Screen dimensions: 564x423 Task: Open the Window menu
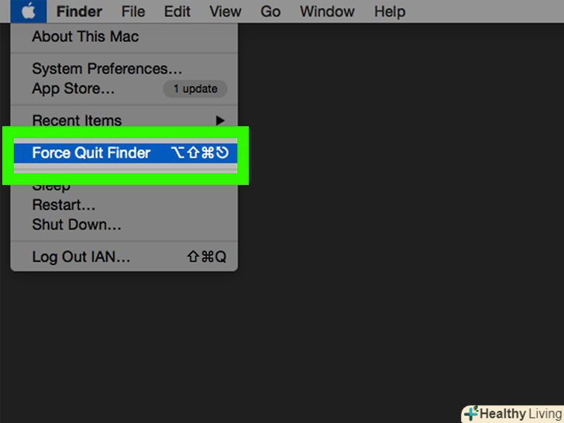(327, 12)
